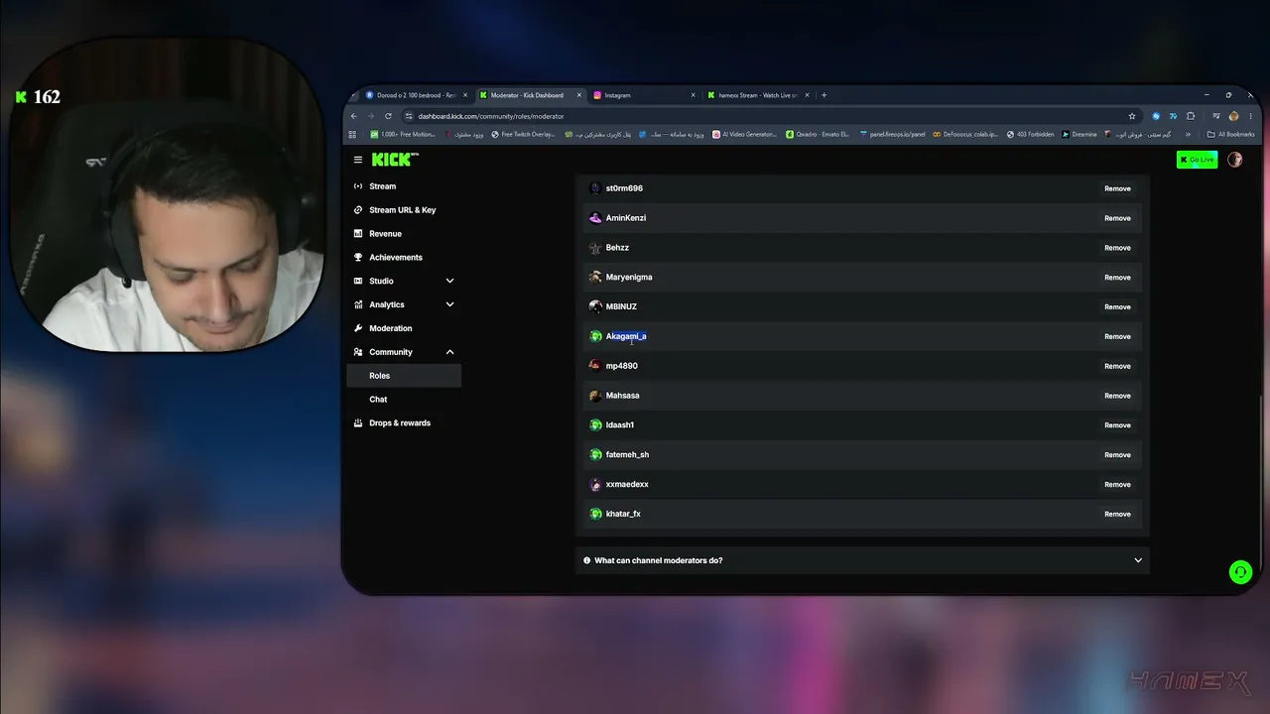1270x714 pixels.
Task: Collapse the Community submenu chevron
Action: click(x=449, y=352)
